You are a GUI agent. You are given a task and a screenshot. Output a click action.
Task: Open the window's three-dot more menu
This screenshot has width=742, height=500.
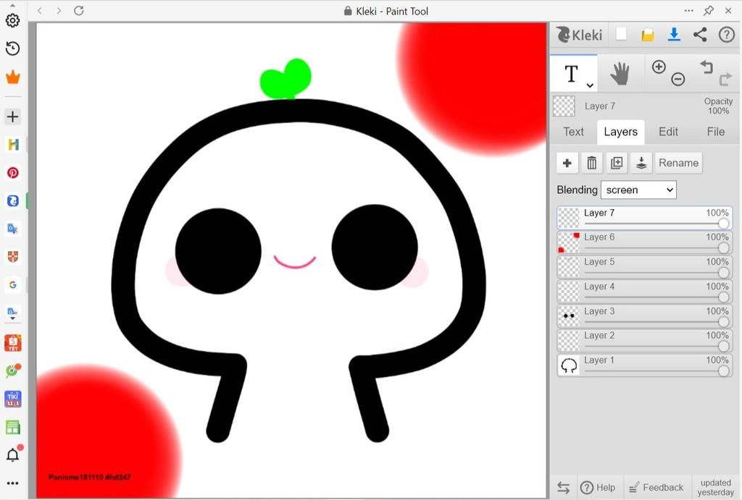(x=689, y=10)
